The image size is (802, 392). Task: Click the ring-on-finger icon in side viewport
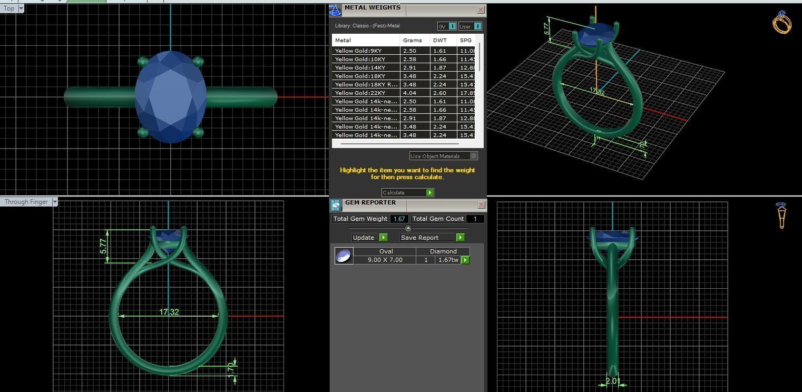pos(782,215)
